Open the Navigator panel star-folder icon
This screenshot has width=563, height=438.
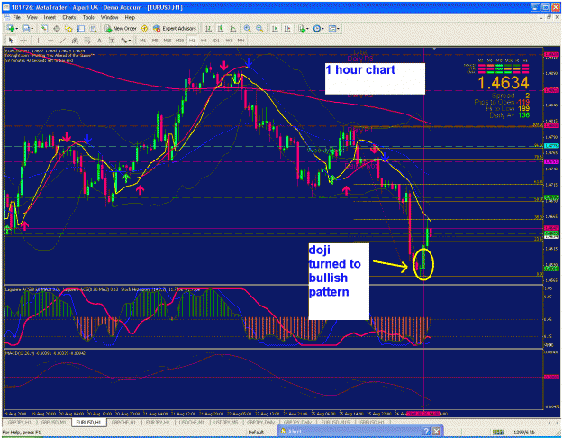(x=68, y=28)
